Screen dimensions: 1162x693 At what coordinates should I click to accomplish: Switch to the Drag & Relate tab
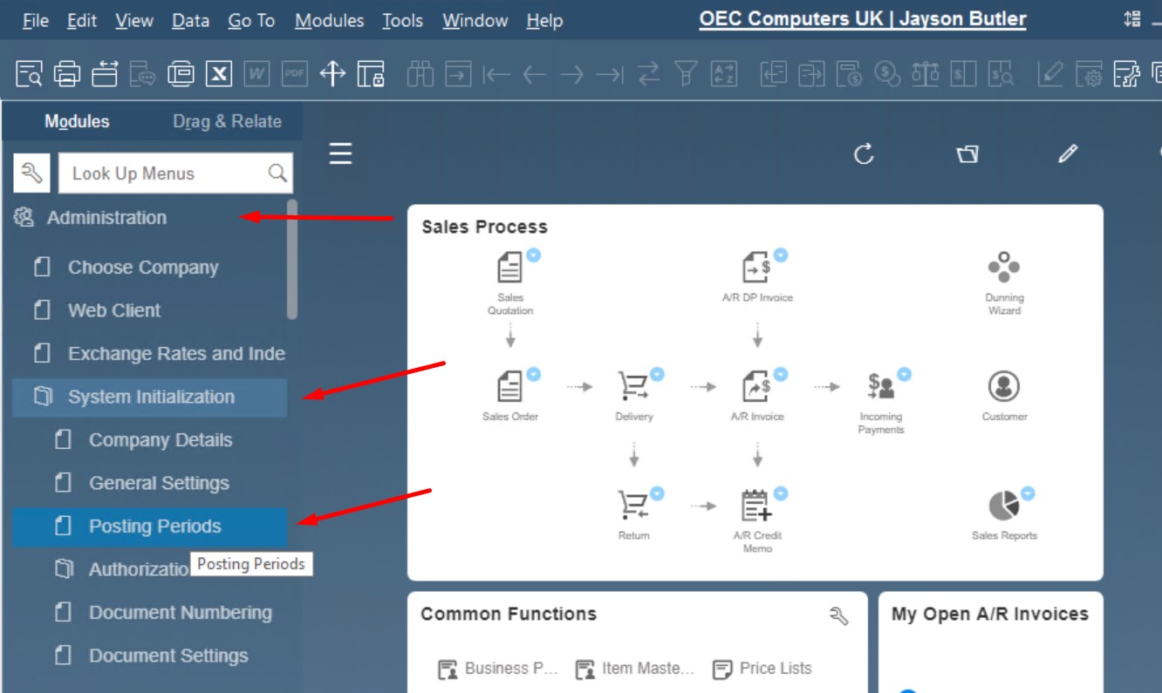pyautogui.click(x=228, y=121)
